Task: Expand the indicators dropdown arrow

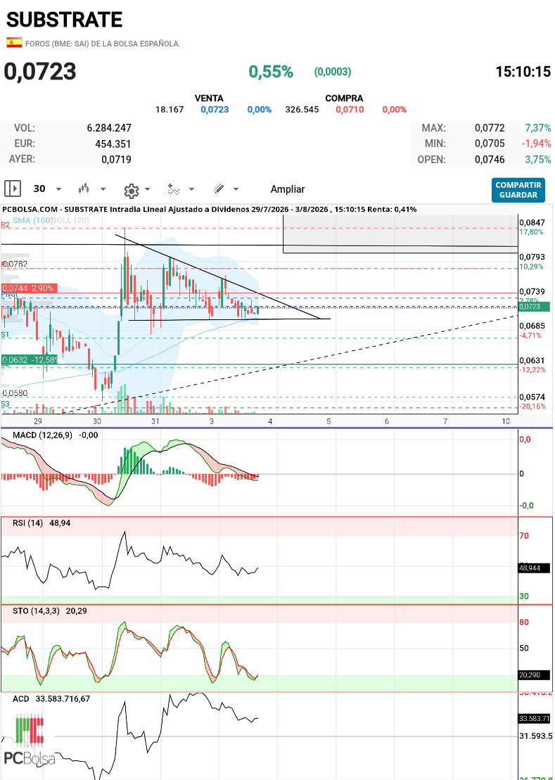Action: [x=191, y=189]
